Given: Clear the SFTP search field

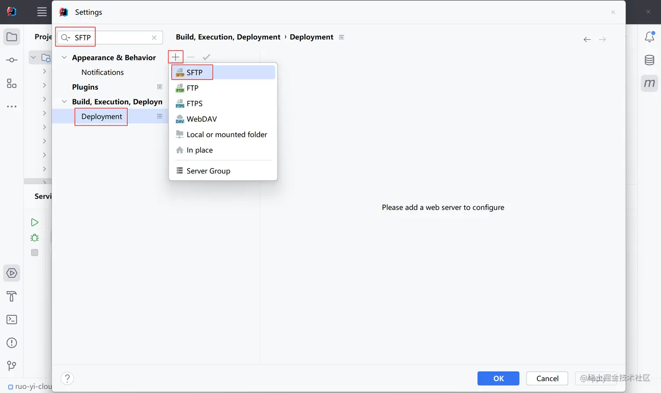Looking at the screenshot, I should [154, 38].
